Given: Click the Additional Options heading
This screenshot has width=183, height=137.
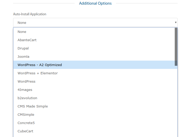Looking at the screenshot, I should [x=95, y=3].
